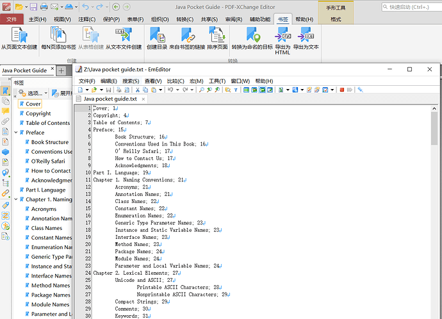Open the 选项 dropdown in bookmarks pane
The image size is (442, 319).
33,93
